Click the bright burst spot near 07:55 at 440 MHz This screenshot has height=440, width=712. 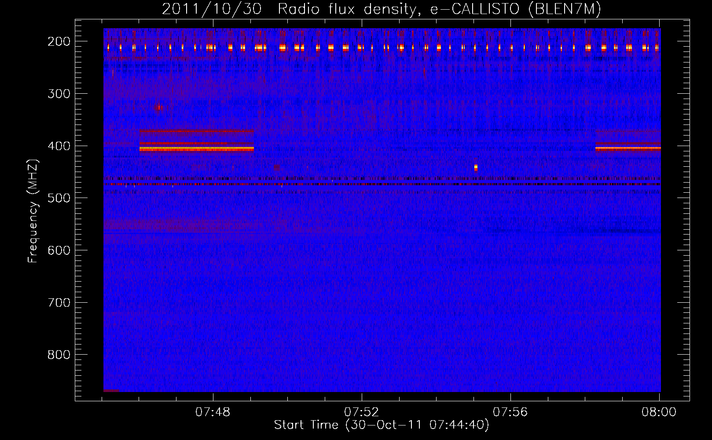(476, 168)
